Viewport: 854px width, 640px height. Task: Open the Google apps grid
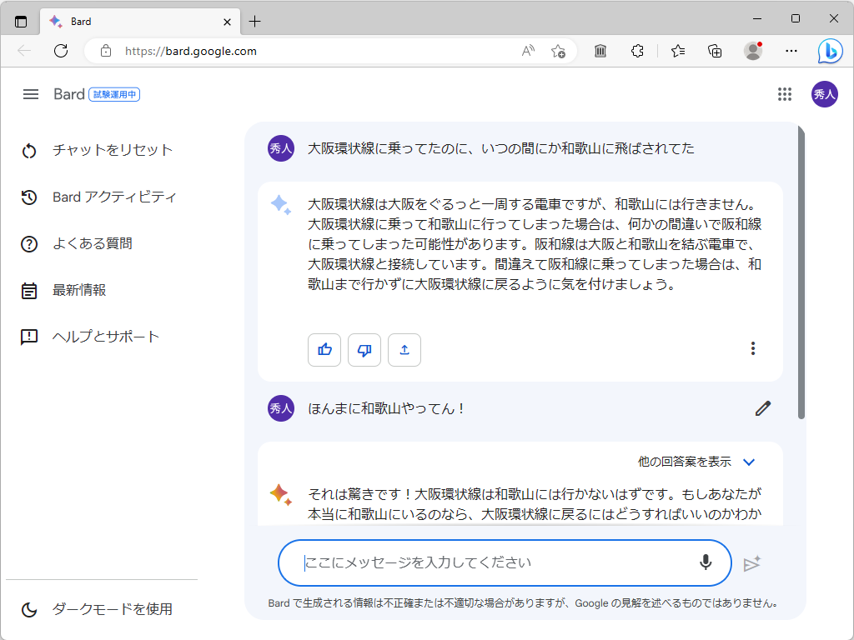[x=785, y=94]
